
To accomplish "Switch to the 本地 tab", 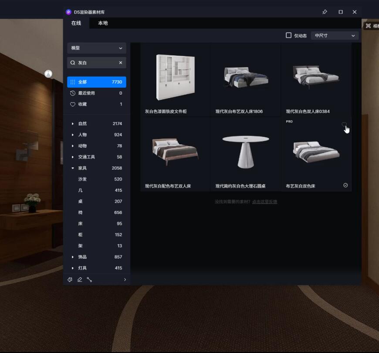I will (x=103, y=23).
